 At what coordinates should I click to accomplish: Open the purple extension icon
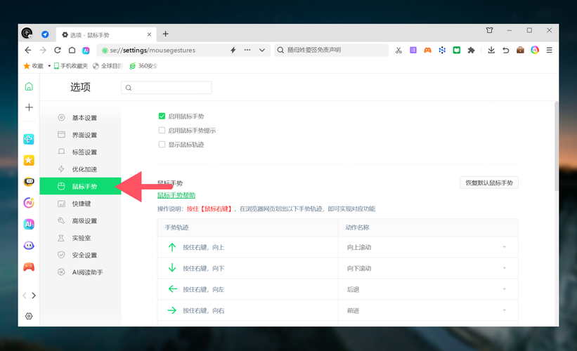tap(413, 50)
